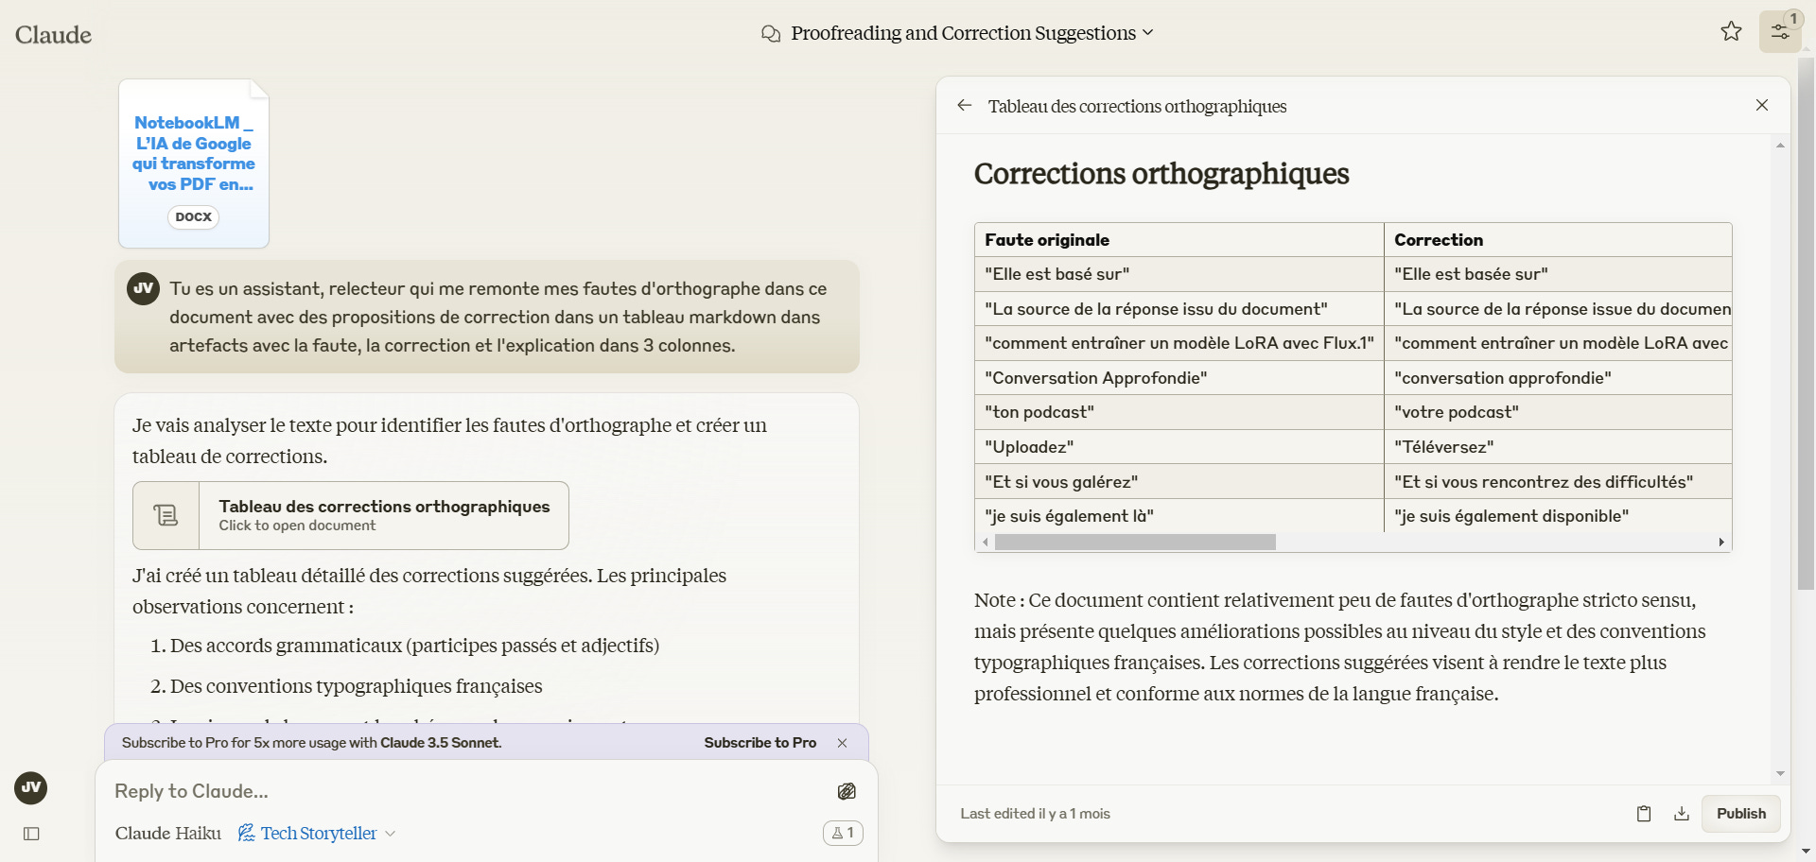Click the Last edited il y a 1 mois text
The image size is (1816, 862).
1035,814
